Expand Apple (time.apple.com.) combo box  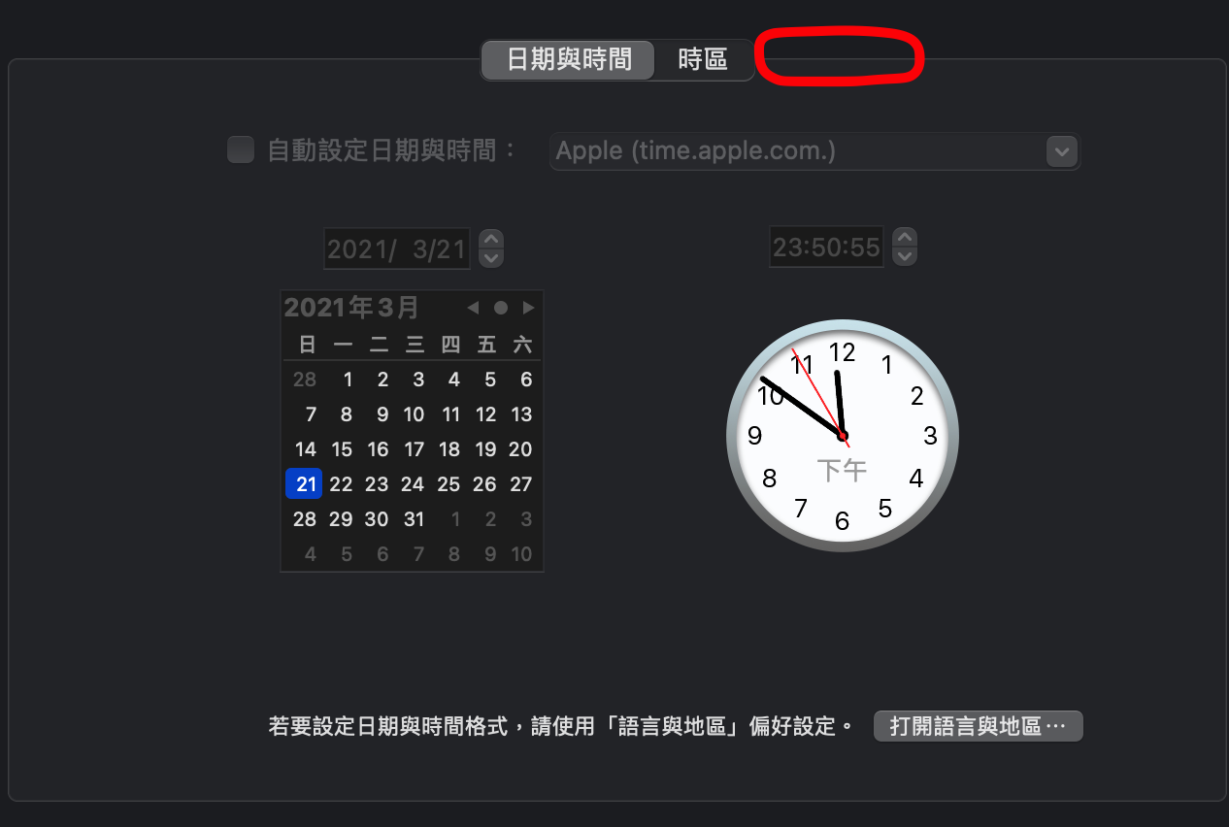[814, 151]
